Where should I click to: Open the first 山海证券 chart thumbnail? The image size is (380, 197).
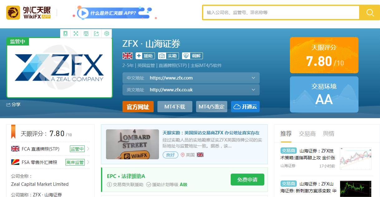(x=356, y=158)
